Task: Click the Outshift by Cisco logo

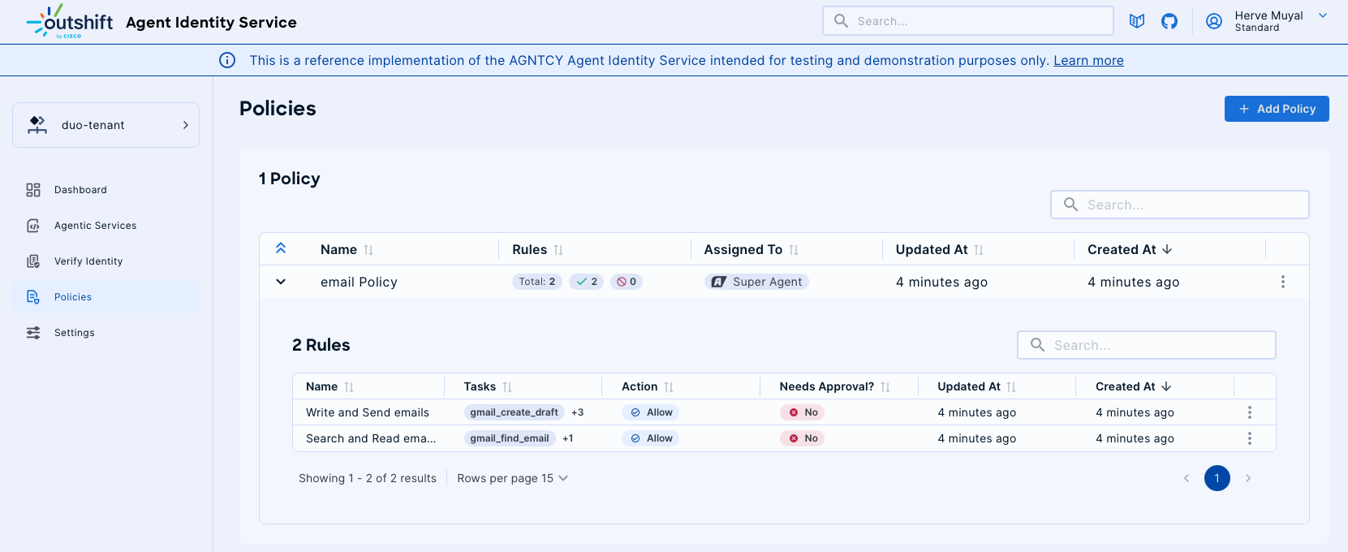Action: click(x=70, y=21)
